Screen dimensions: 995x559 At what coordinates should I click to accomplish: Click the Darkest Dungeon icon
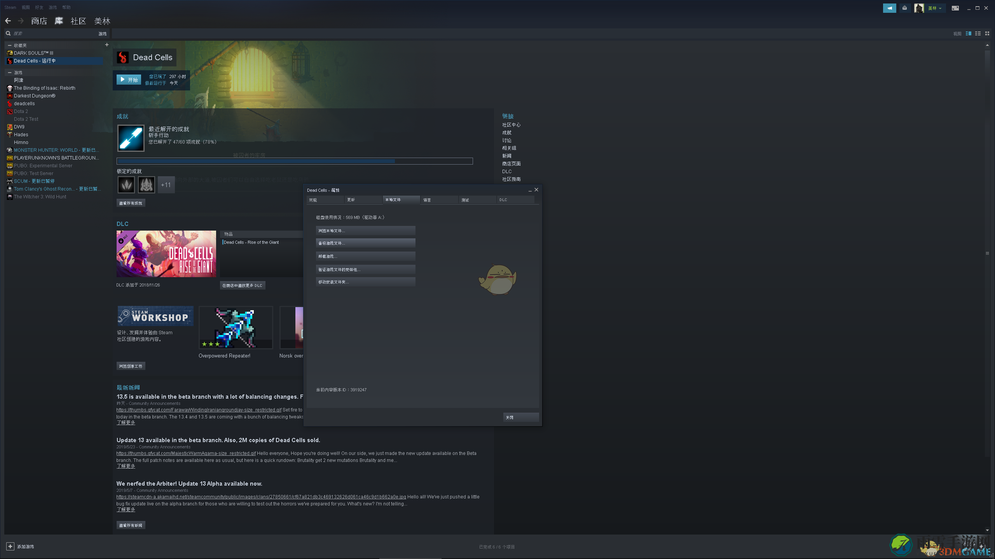point(10,96)
